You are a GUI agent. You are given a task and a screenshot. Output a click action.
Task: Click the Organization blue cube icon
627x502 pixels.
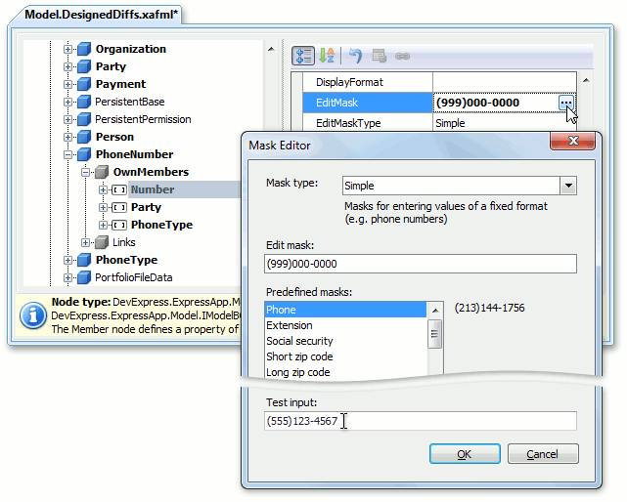click(84, 49)
